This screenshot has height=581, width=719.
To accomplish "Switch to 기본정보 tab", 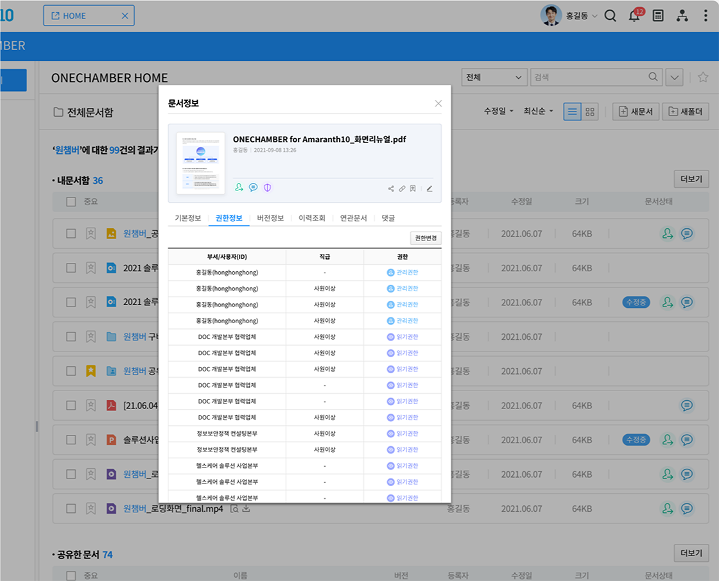I will [x=188, y=218].
